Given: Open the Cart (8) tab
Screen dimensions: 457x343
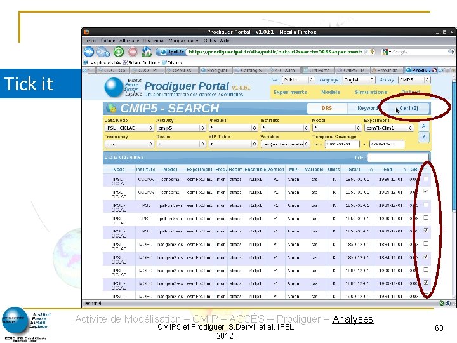Looking at the screenshot, I should [x=409, y=108].
